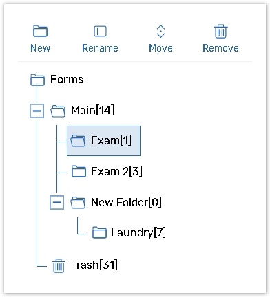The width and height of the screenshot is (270, 297).
Task: Click the Trash bin icon in tree
Action: (59, 265)
